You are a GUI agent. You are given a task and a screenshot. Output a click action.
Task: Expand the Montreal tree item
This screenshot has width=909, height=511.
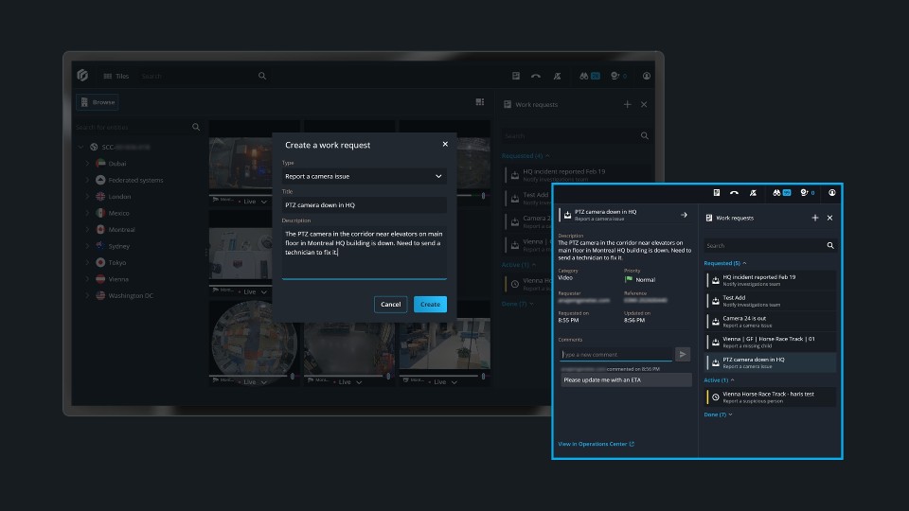88,229
